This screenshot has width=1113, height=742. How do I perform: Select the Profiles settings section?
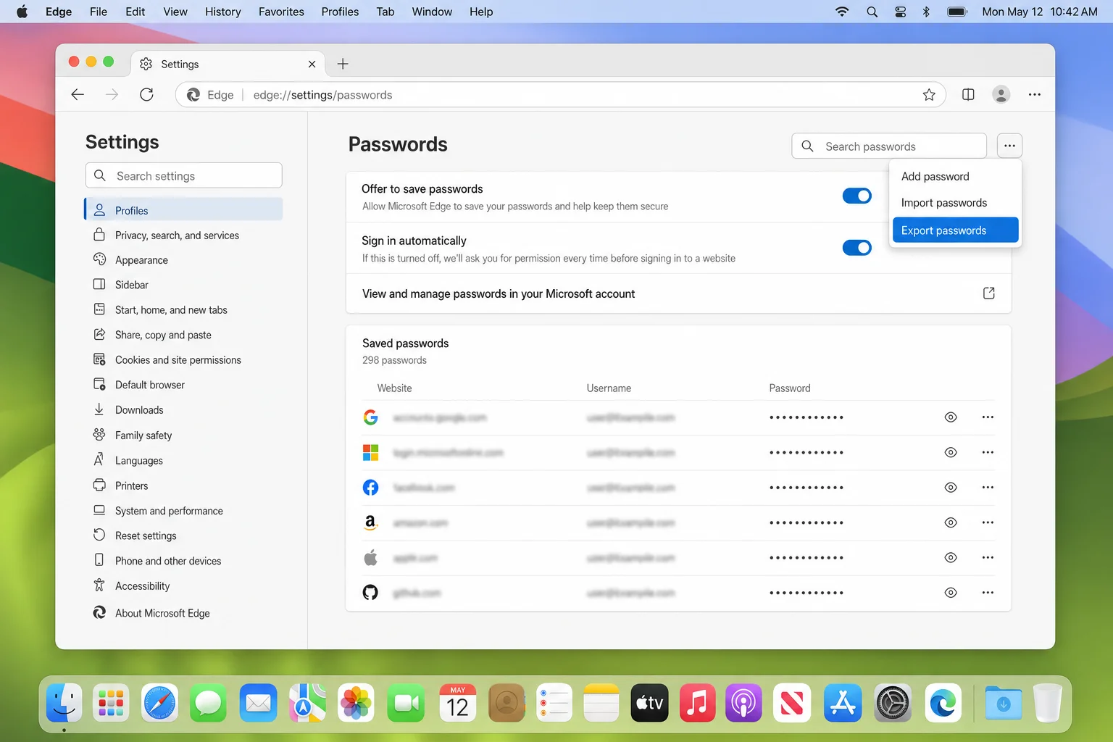183,210
